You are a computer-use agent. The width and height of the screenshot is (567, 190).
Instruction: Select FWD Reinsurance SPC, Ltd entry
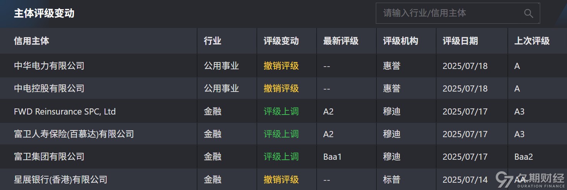pos(65,111)
